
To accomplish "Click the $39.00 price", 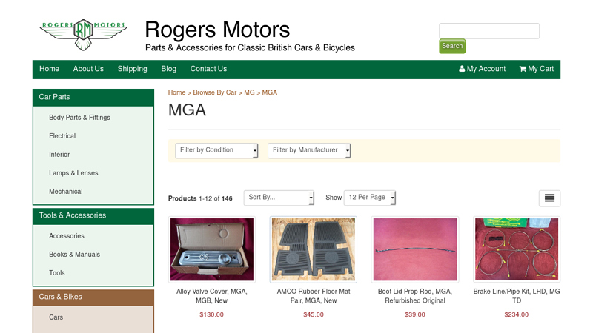I will point(415,314).
